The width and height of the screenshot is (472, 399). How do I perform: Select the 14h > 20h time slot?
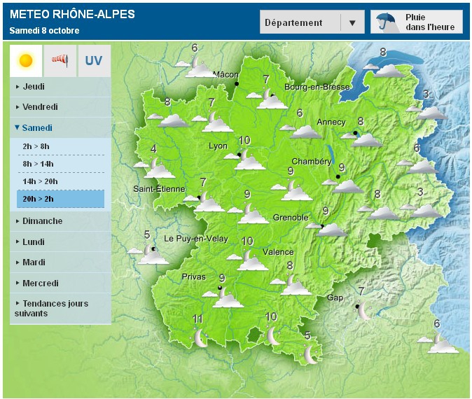pos(60,181)
